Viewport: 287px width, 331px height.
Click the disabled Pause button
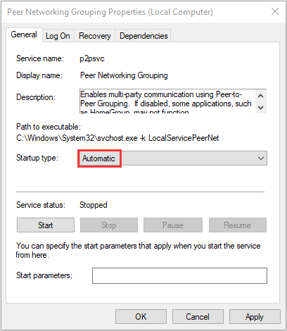pos(173,225)
